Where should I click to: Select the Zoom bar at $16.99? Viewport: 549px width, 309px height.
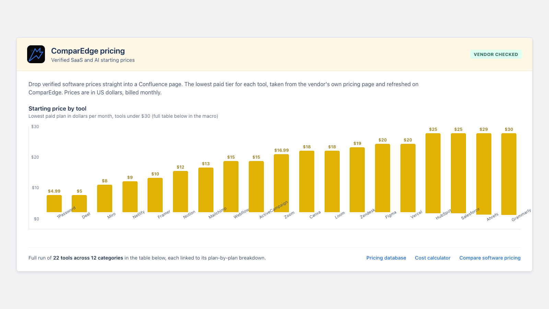pos(281,183)
